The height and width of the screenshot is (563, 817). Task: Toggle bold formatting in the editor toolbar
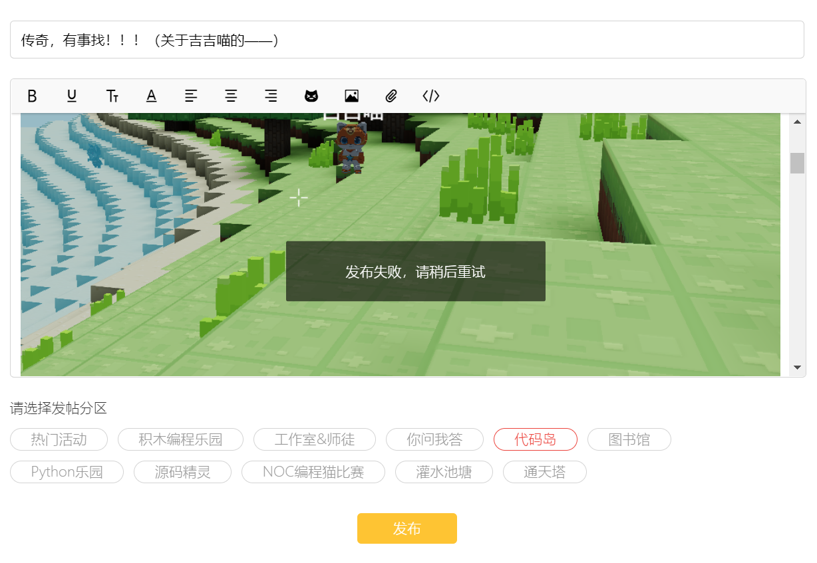click(x=32, y=96)
